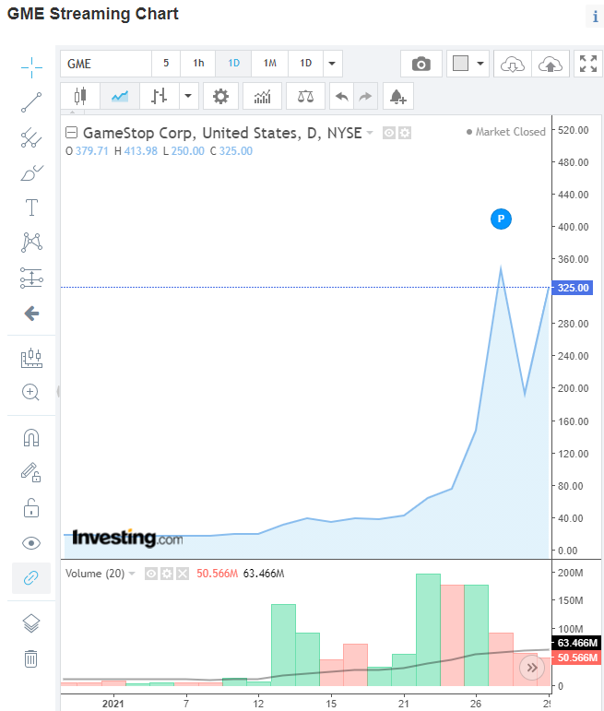Open layout dropdown arrow next to square
The width and height of the screenshot is (604, 711).
[480, 64]
